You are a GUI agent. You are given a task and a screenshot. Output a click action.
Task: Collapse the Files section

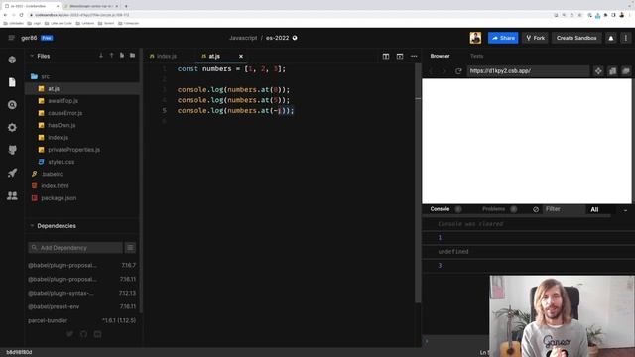32,56
